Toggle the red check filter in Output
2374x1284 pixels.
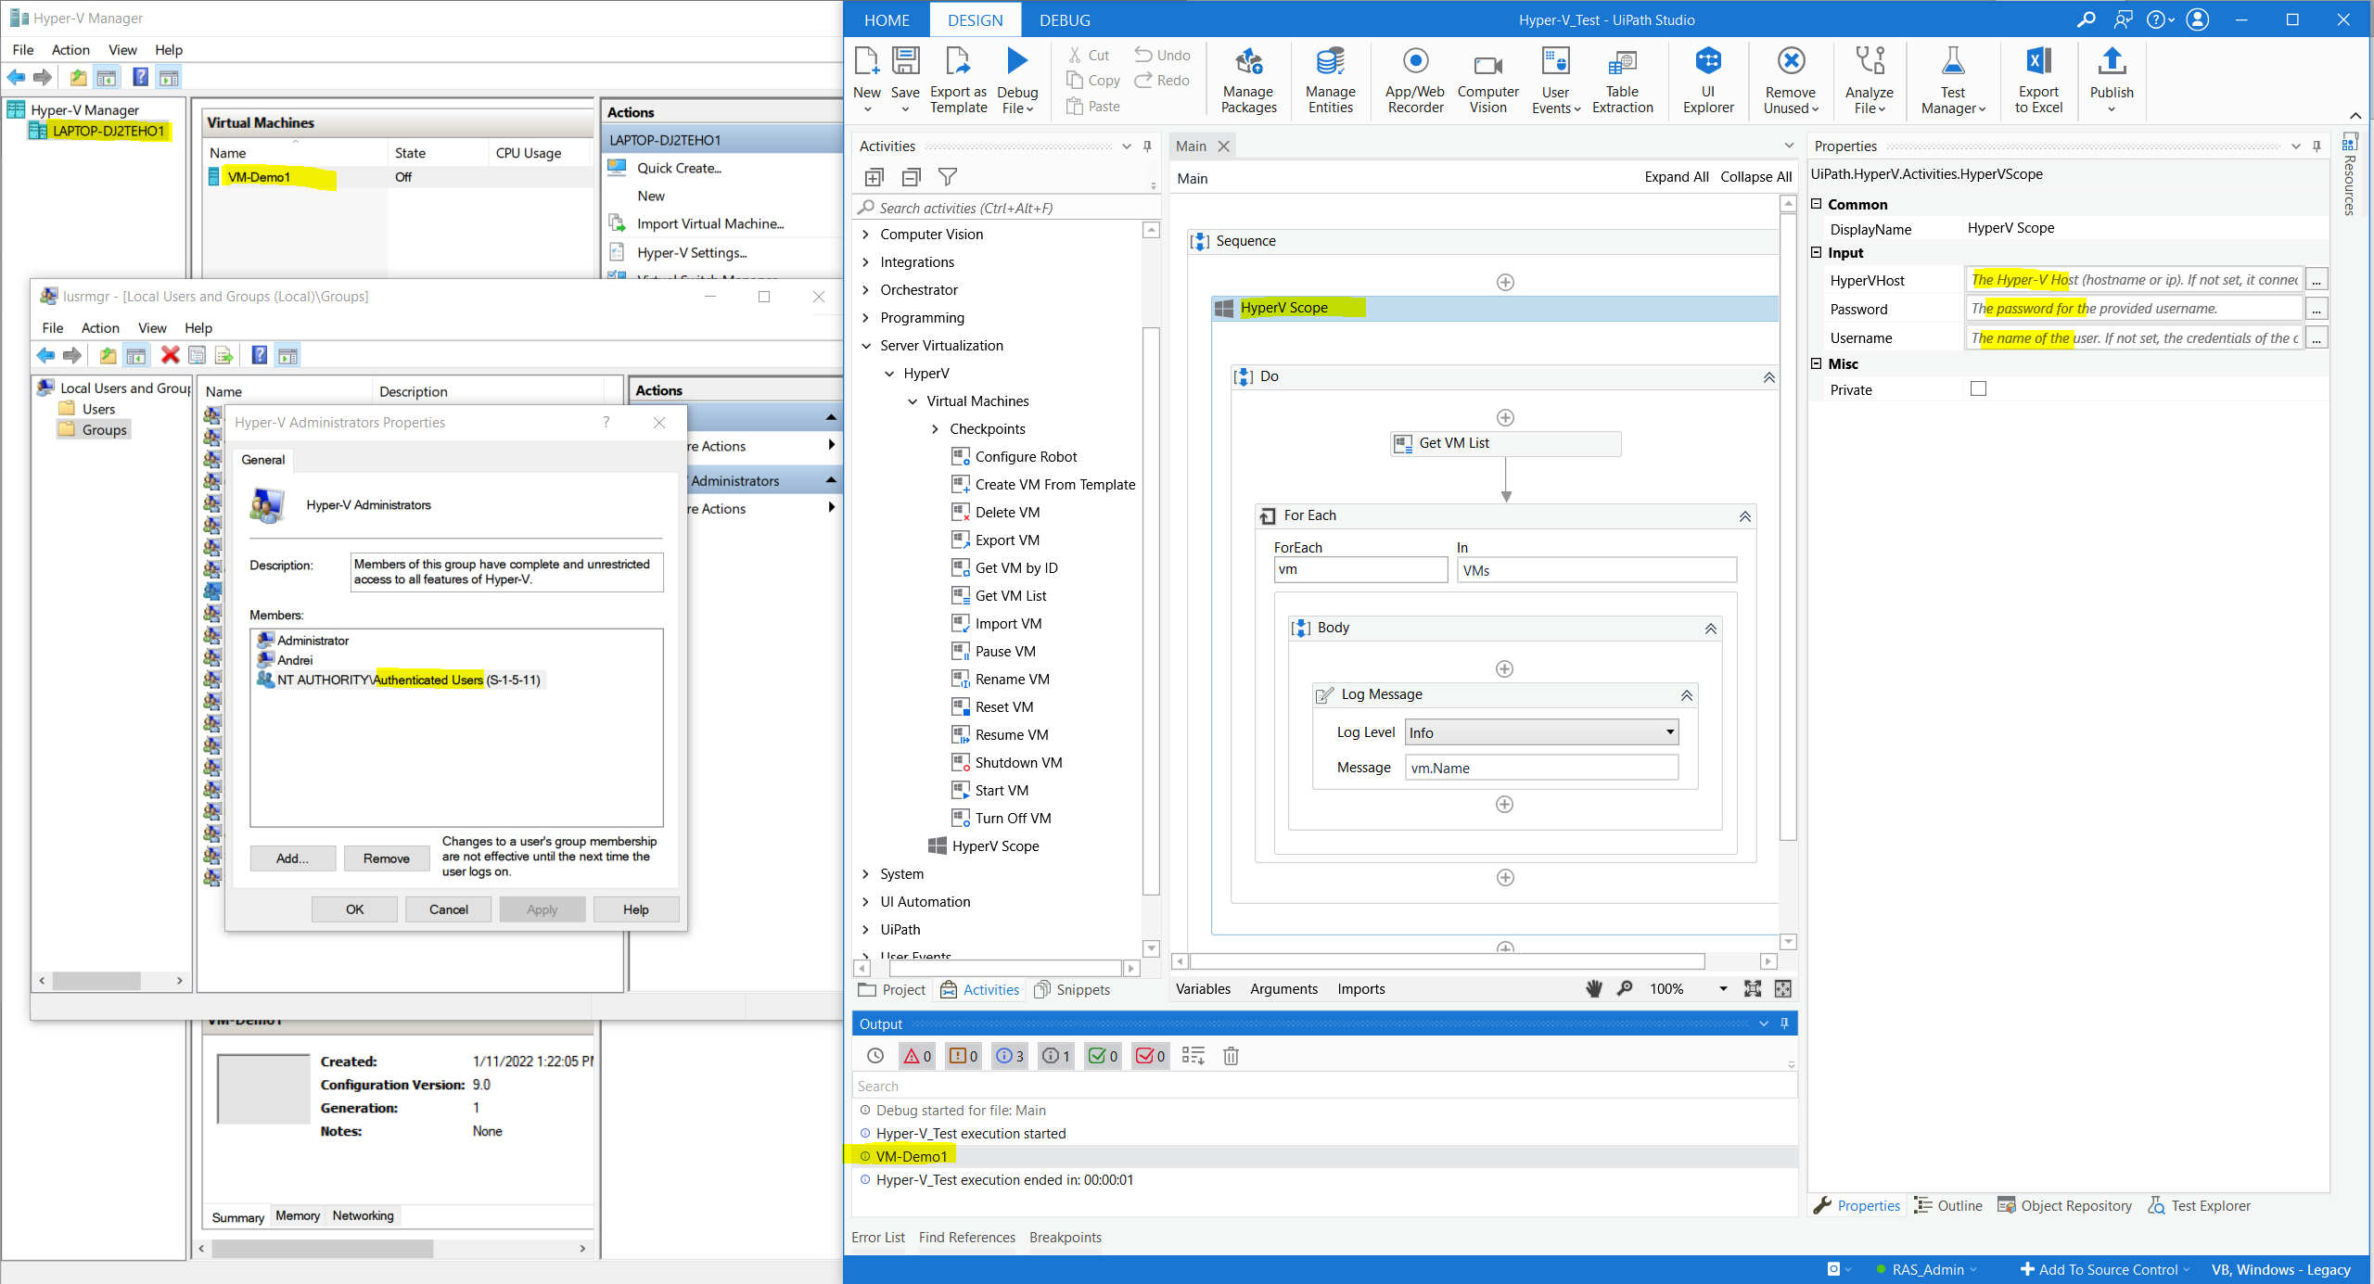click(x=1151, y=1056)
